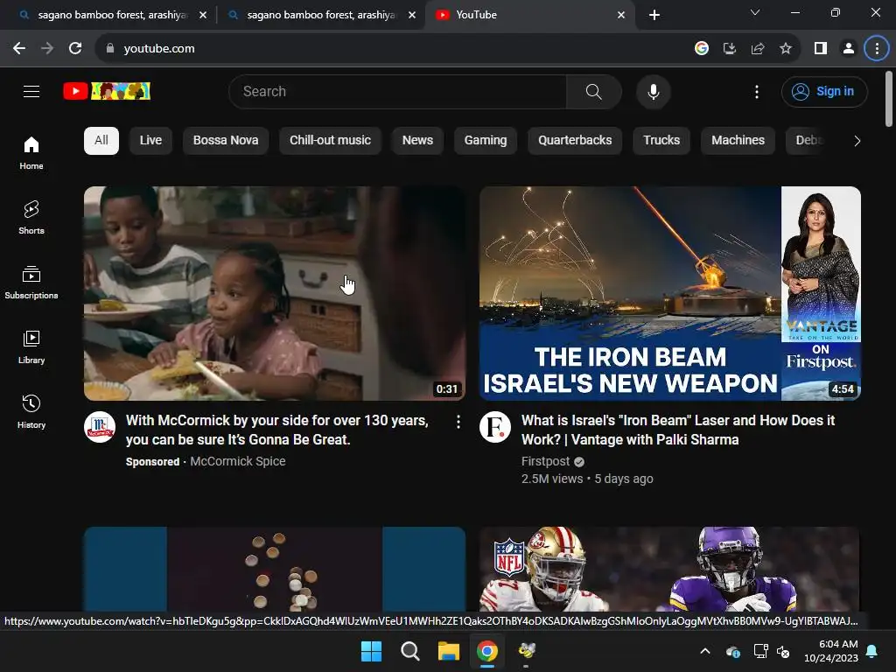Open McCormick ad options three-dot menu
This screenshot has height=672, width=896.
coord(458,422)
